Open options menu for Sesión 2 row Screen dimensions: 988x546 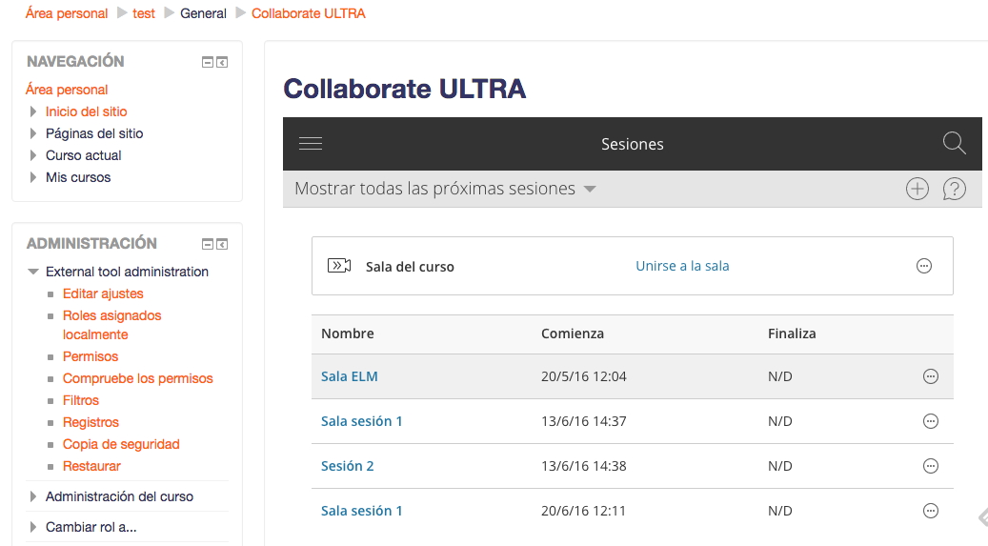pyautogui.click(x=931, y=466)
